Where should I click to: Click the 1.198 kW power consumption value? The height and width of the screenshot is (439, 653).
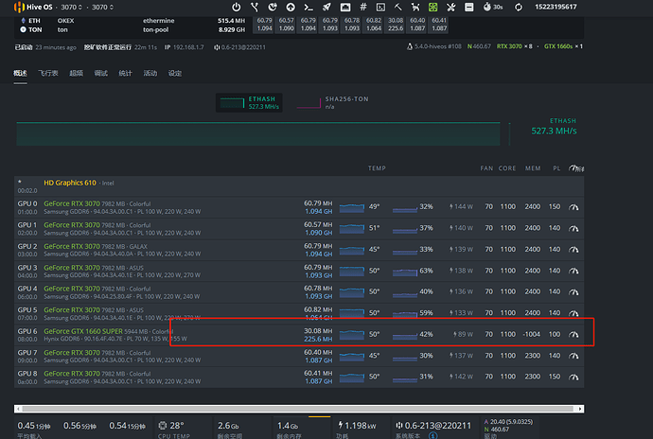point(357,426)
